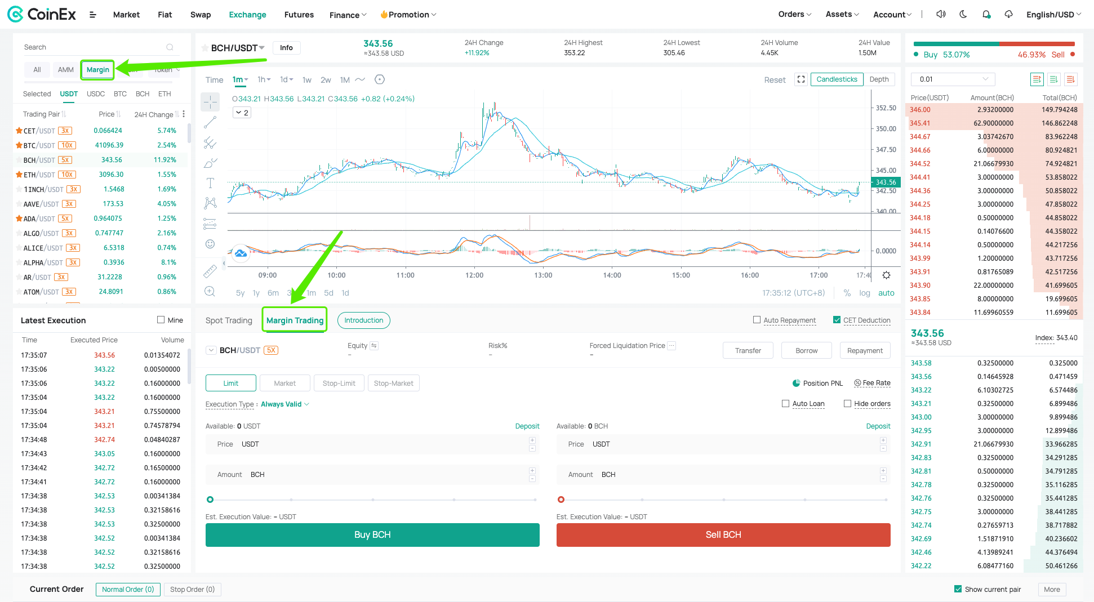Viewport: 1094px width, 602px height.
Task: Open English/USD language selector
Action: pyautogui.click(x=1054, y=15)
